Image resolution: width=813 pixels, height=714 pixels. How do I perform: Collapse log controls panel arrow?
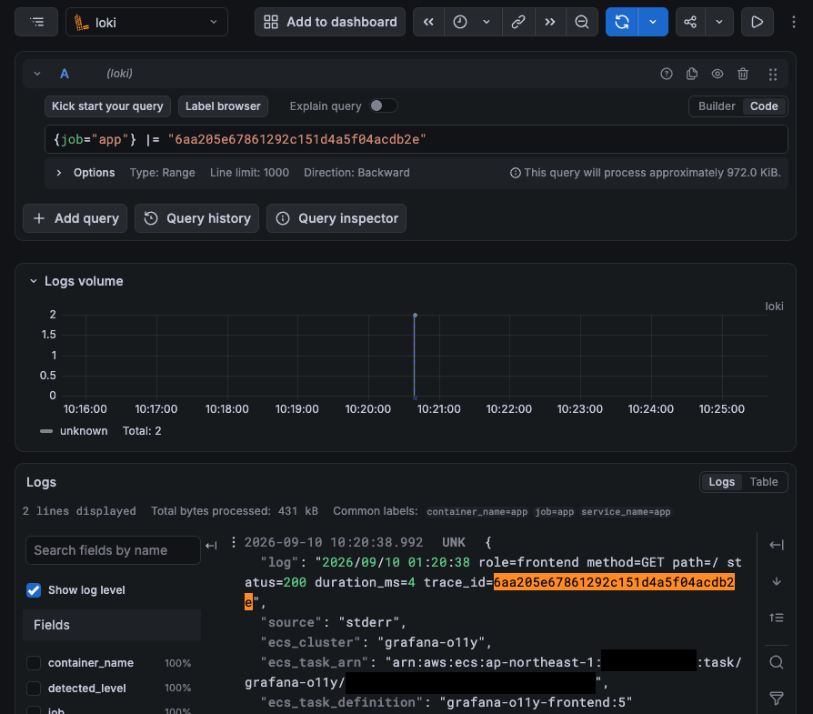[777, 545]
